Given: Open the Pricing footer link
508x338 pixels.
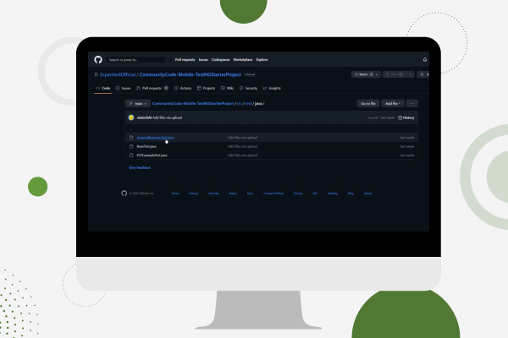Looking at the screenshot, I should pyautogui.click(x=298, y=194).
